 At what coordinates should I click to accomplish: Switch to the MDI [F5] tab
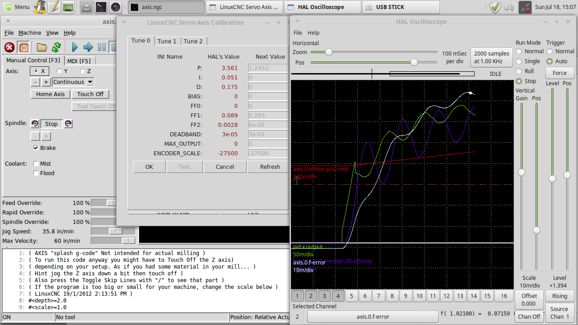(x=79, y=61)
